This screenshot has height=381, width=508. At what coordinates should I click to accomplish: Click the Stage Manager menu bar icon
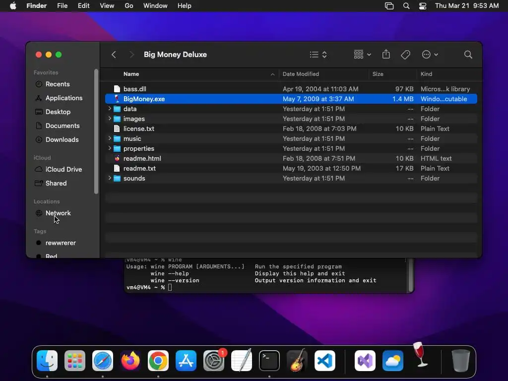(x=389, y=6)
